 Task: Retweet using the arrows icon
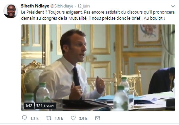[x=49, y=118]
